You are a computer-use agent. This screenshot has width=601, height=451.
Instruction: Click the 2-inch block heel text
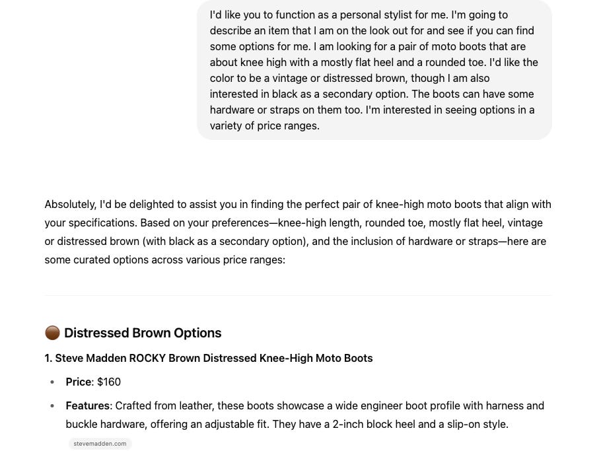pyautogui.click(x=375, y=424)
